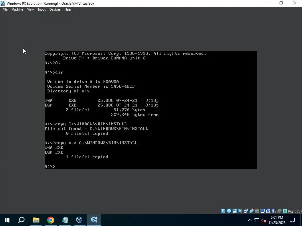The width and height of the screenshot is (302, 226).
Task: Click the floppy disk drive status icon
Action: 234,211
